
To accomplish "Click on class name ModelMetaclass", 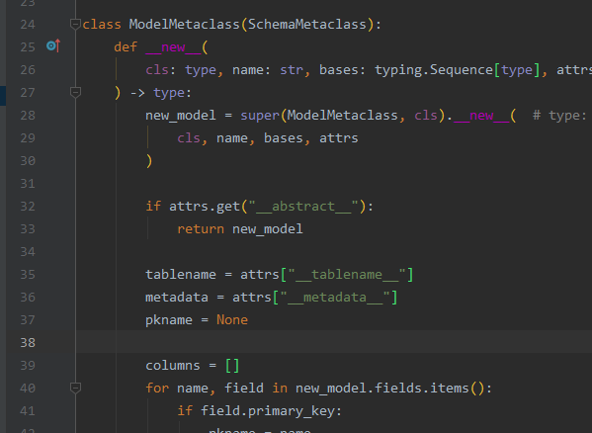I will 184,25.
